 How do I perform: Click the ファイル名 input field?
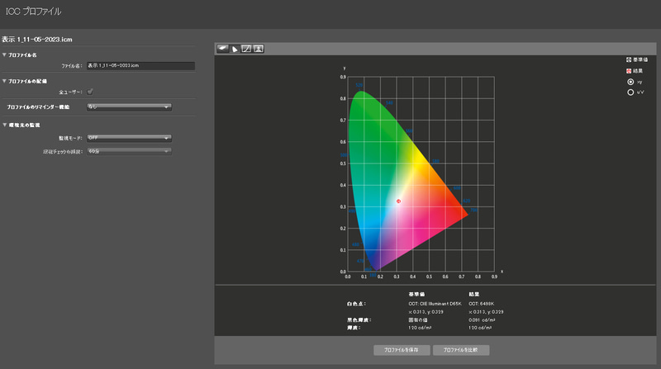pos(140,66)
